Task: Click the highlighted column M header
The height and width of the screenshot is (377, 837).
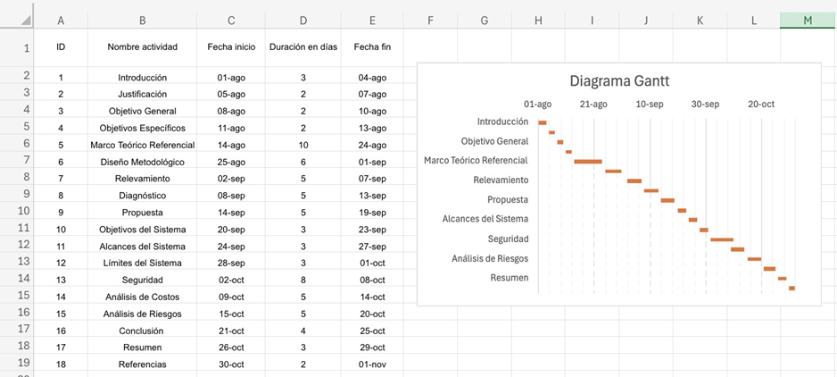Action: click(808, 20)
